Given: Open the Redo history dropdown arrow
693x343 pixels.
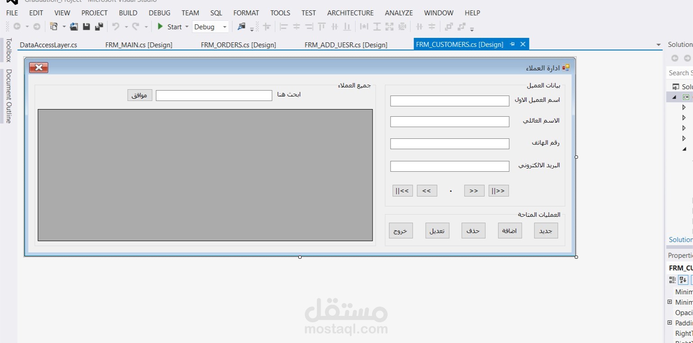Looking at the screenshot, I should (x=146, y=27).
